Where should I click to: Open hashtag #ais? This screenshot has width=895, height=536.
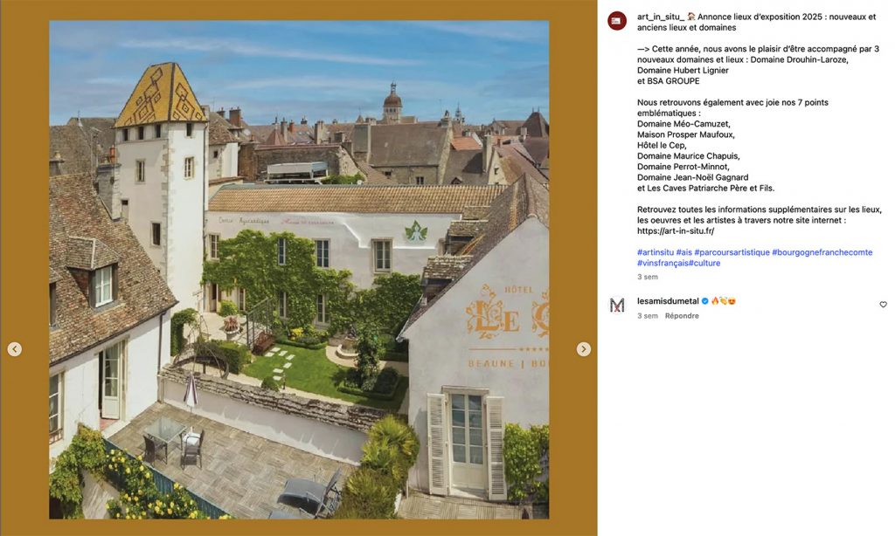point(683,252)
